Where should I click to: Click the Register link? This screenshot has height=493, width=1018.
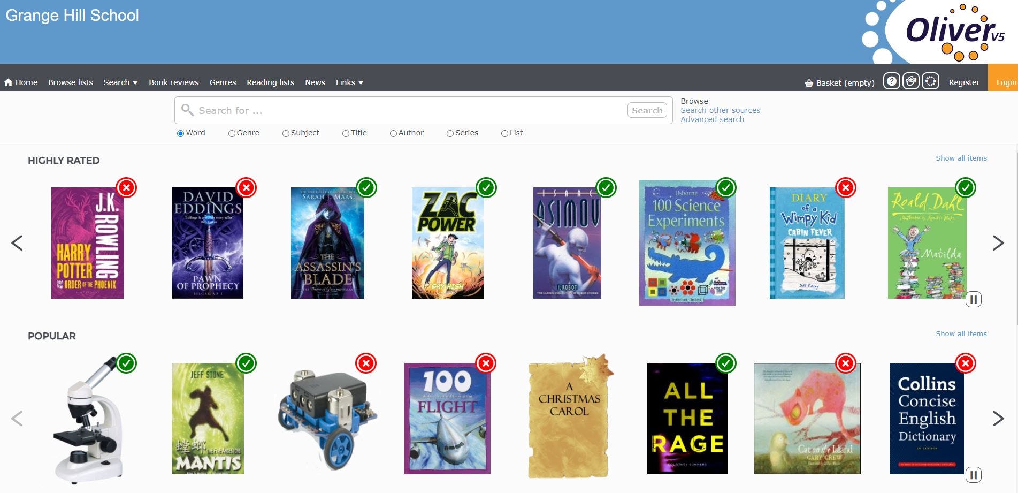click(964, 82)
